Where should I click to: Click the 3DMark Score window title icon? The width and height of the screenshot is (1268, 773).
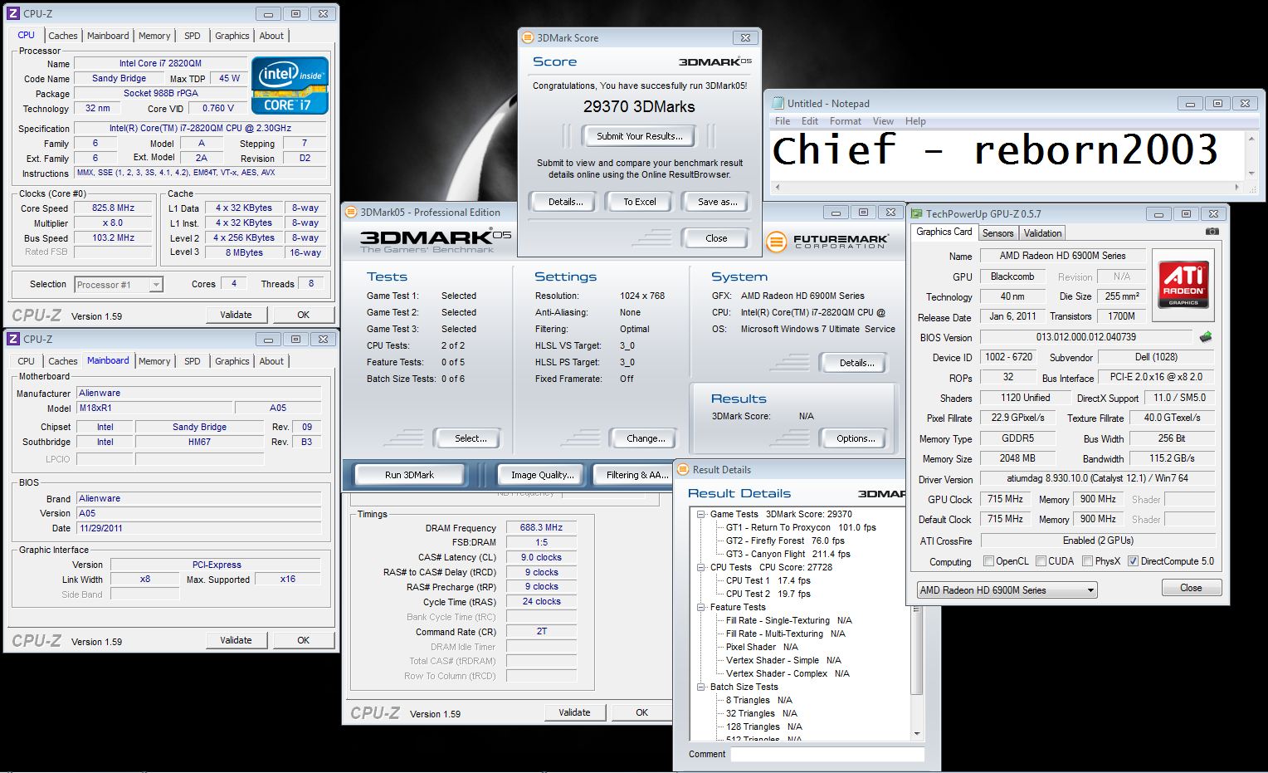526,37
